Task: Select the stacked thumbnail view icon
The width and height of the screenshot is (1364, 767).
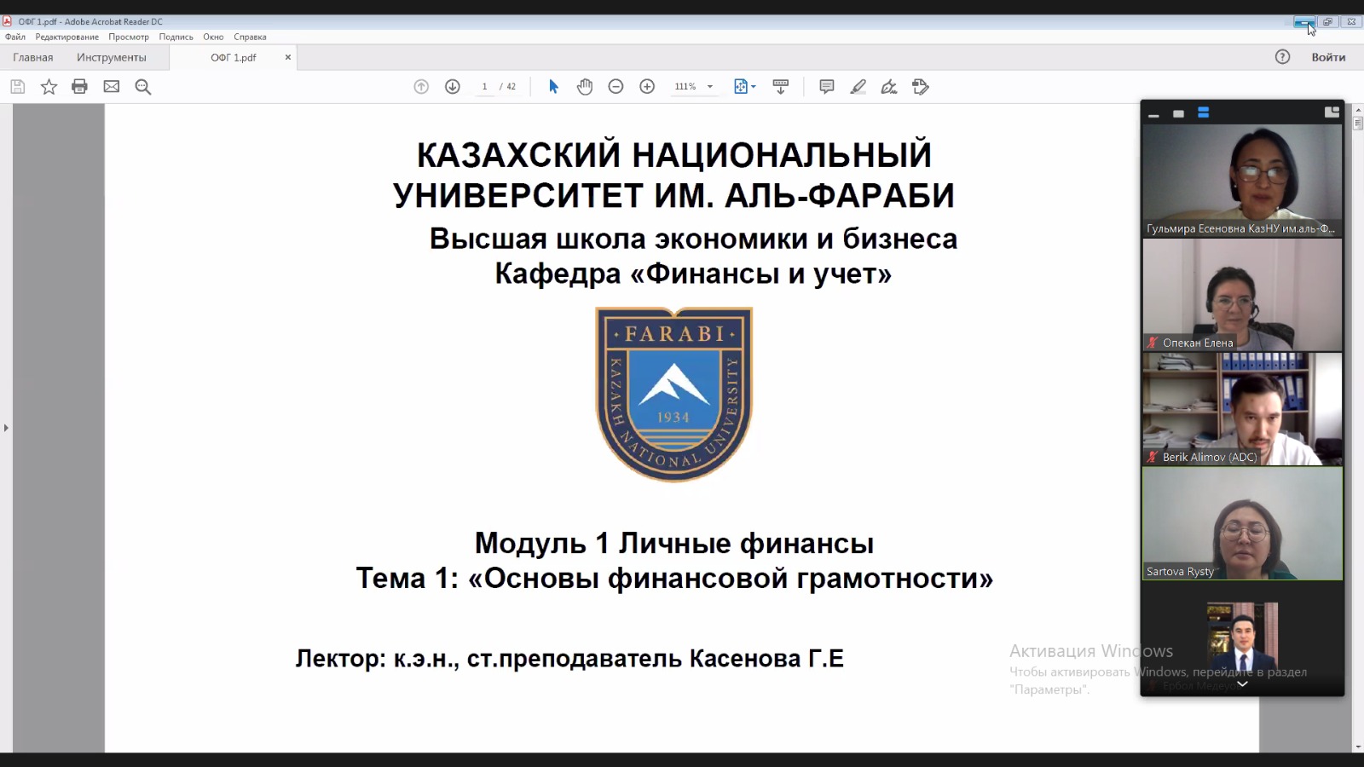Action: [x=1203, y=112]
